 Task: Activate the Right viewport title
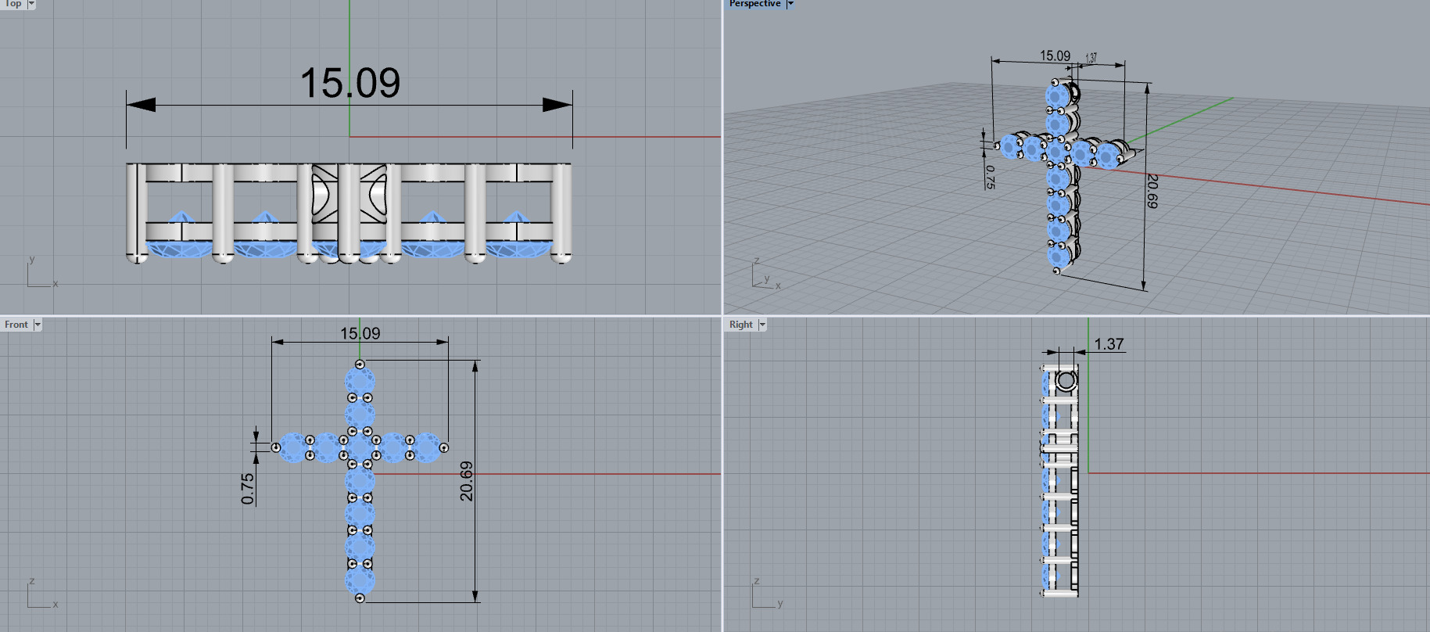(x=741, y=325)
